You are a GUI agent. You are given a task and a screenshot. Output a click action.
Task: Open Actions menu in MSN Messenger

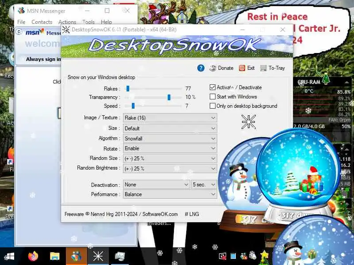click(x=67, y=22)
